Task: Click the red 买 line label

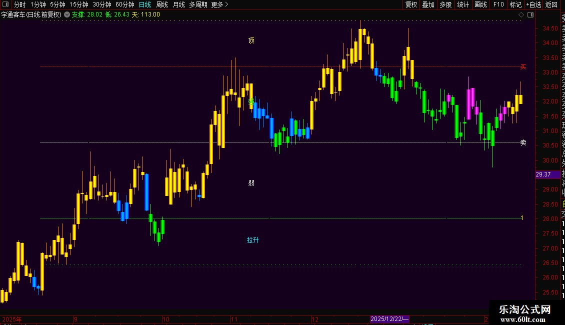Action: (x=523, y=66)
